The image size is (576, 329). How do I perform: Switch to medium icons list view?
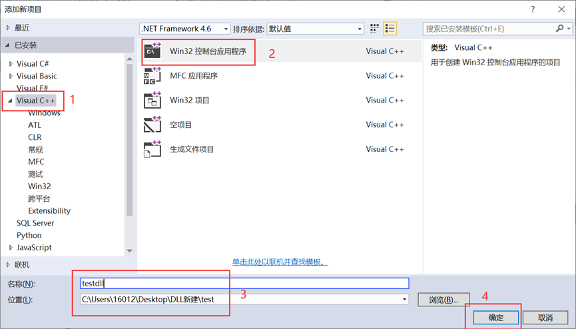(390, 29)
